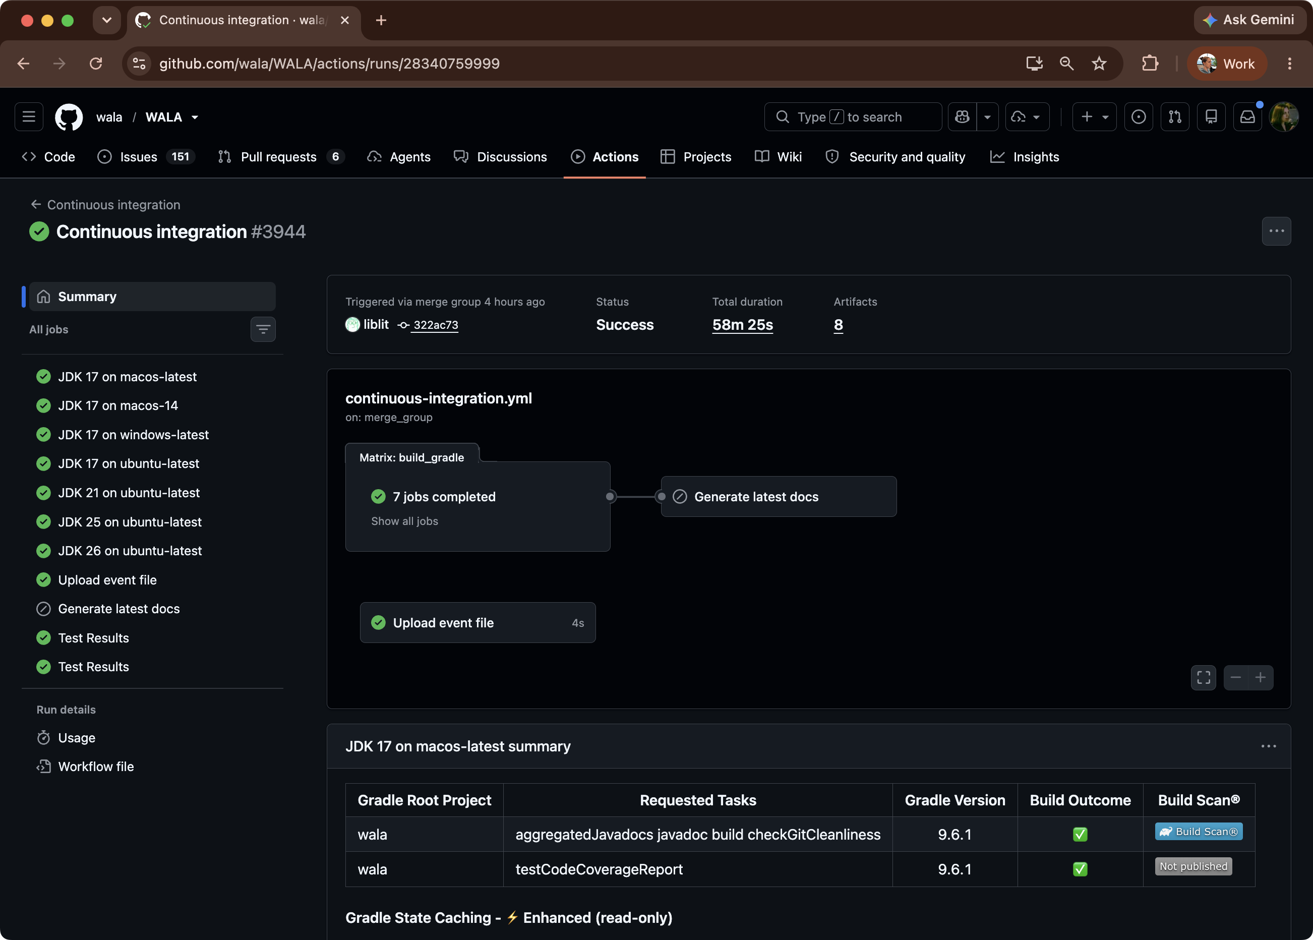Image resolution: width=1313 pixels, height=940 pixels.
Task: Open commit 322ac73 link
Action: pos(435,325)
